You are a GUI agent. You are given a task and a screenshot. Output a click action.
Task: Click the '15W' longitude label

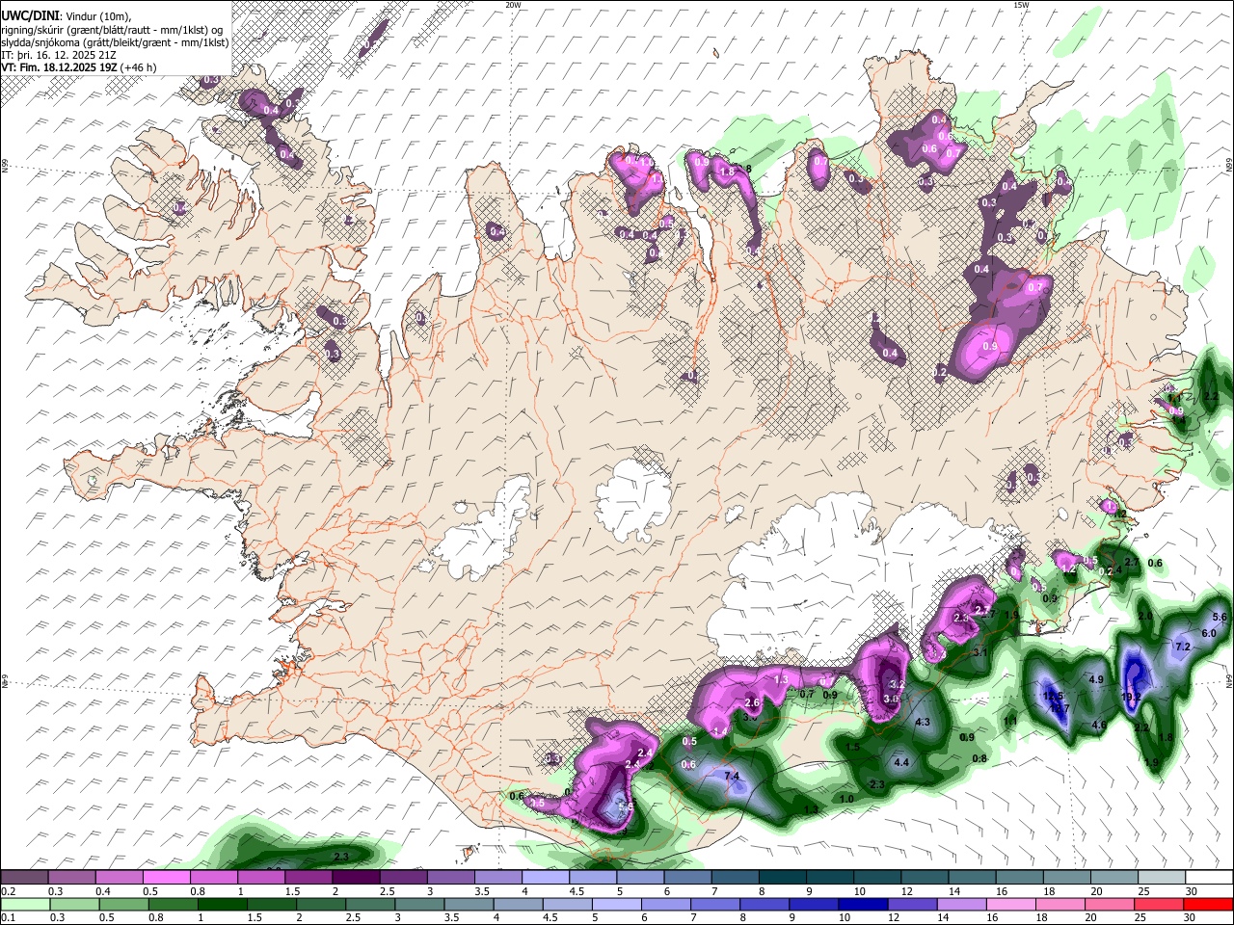click(x=1021, y=5)
